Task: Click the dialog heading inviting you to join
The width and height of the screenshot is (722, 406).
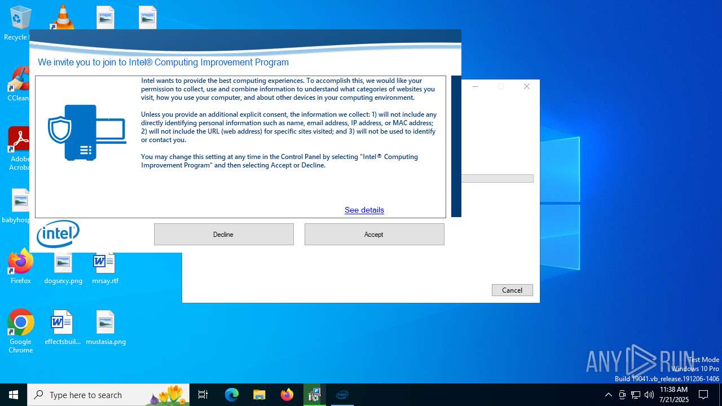Action: [163, 63]
